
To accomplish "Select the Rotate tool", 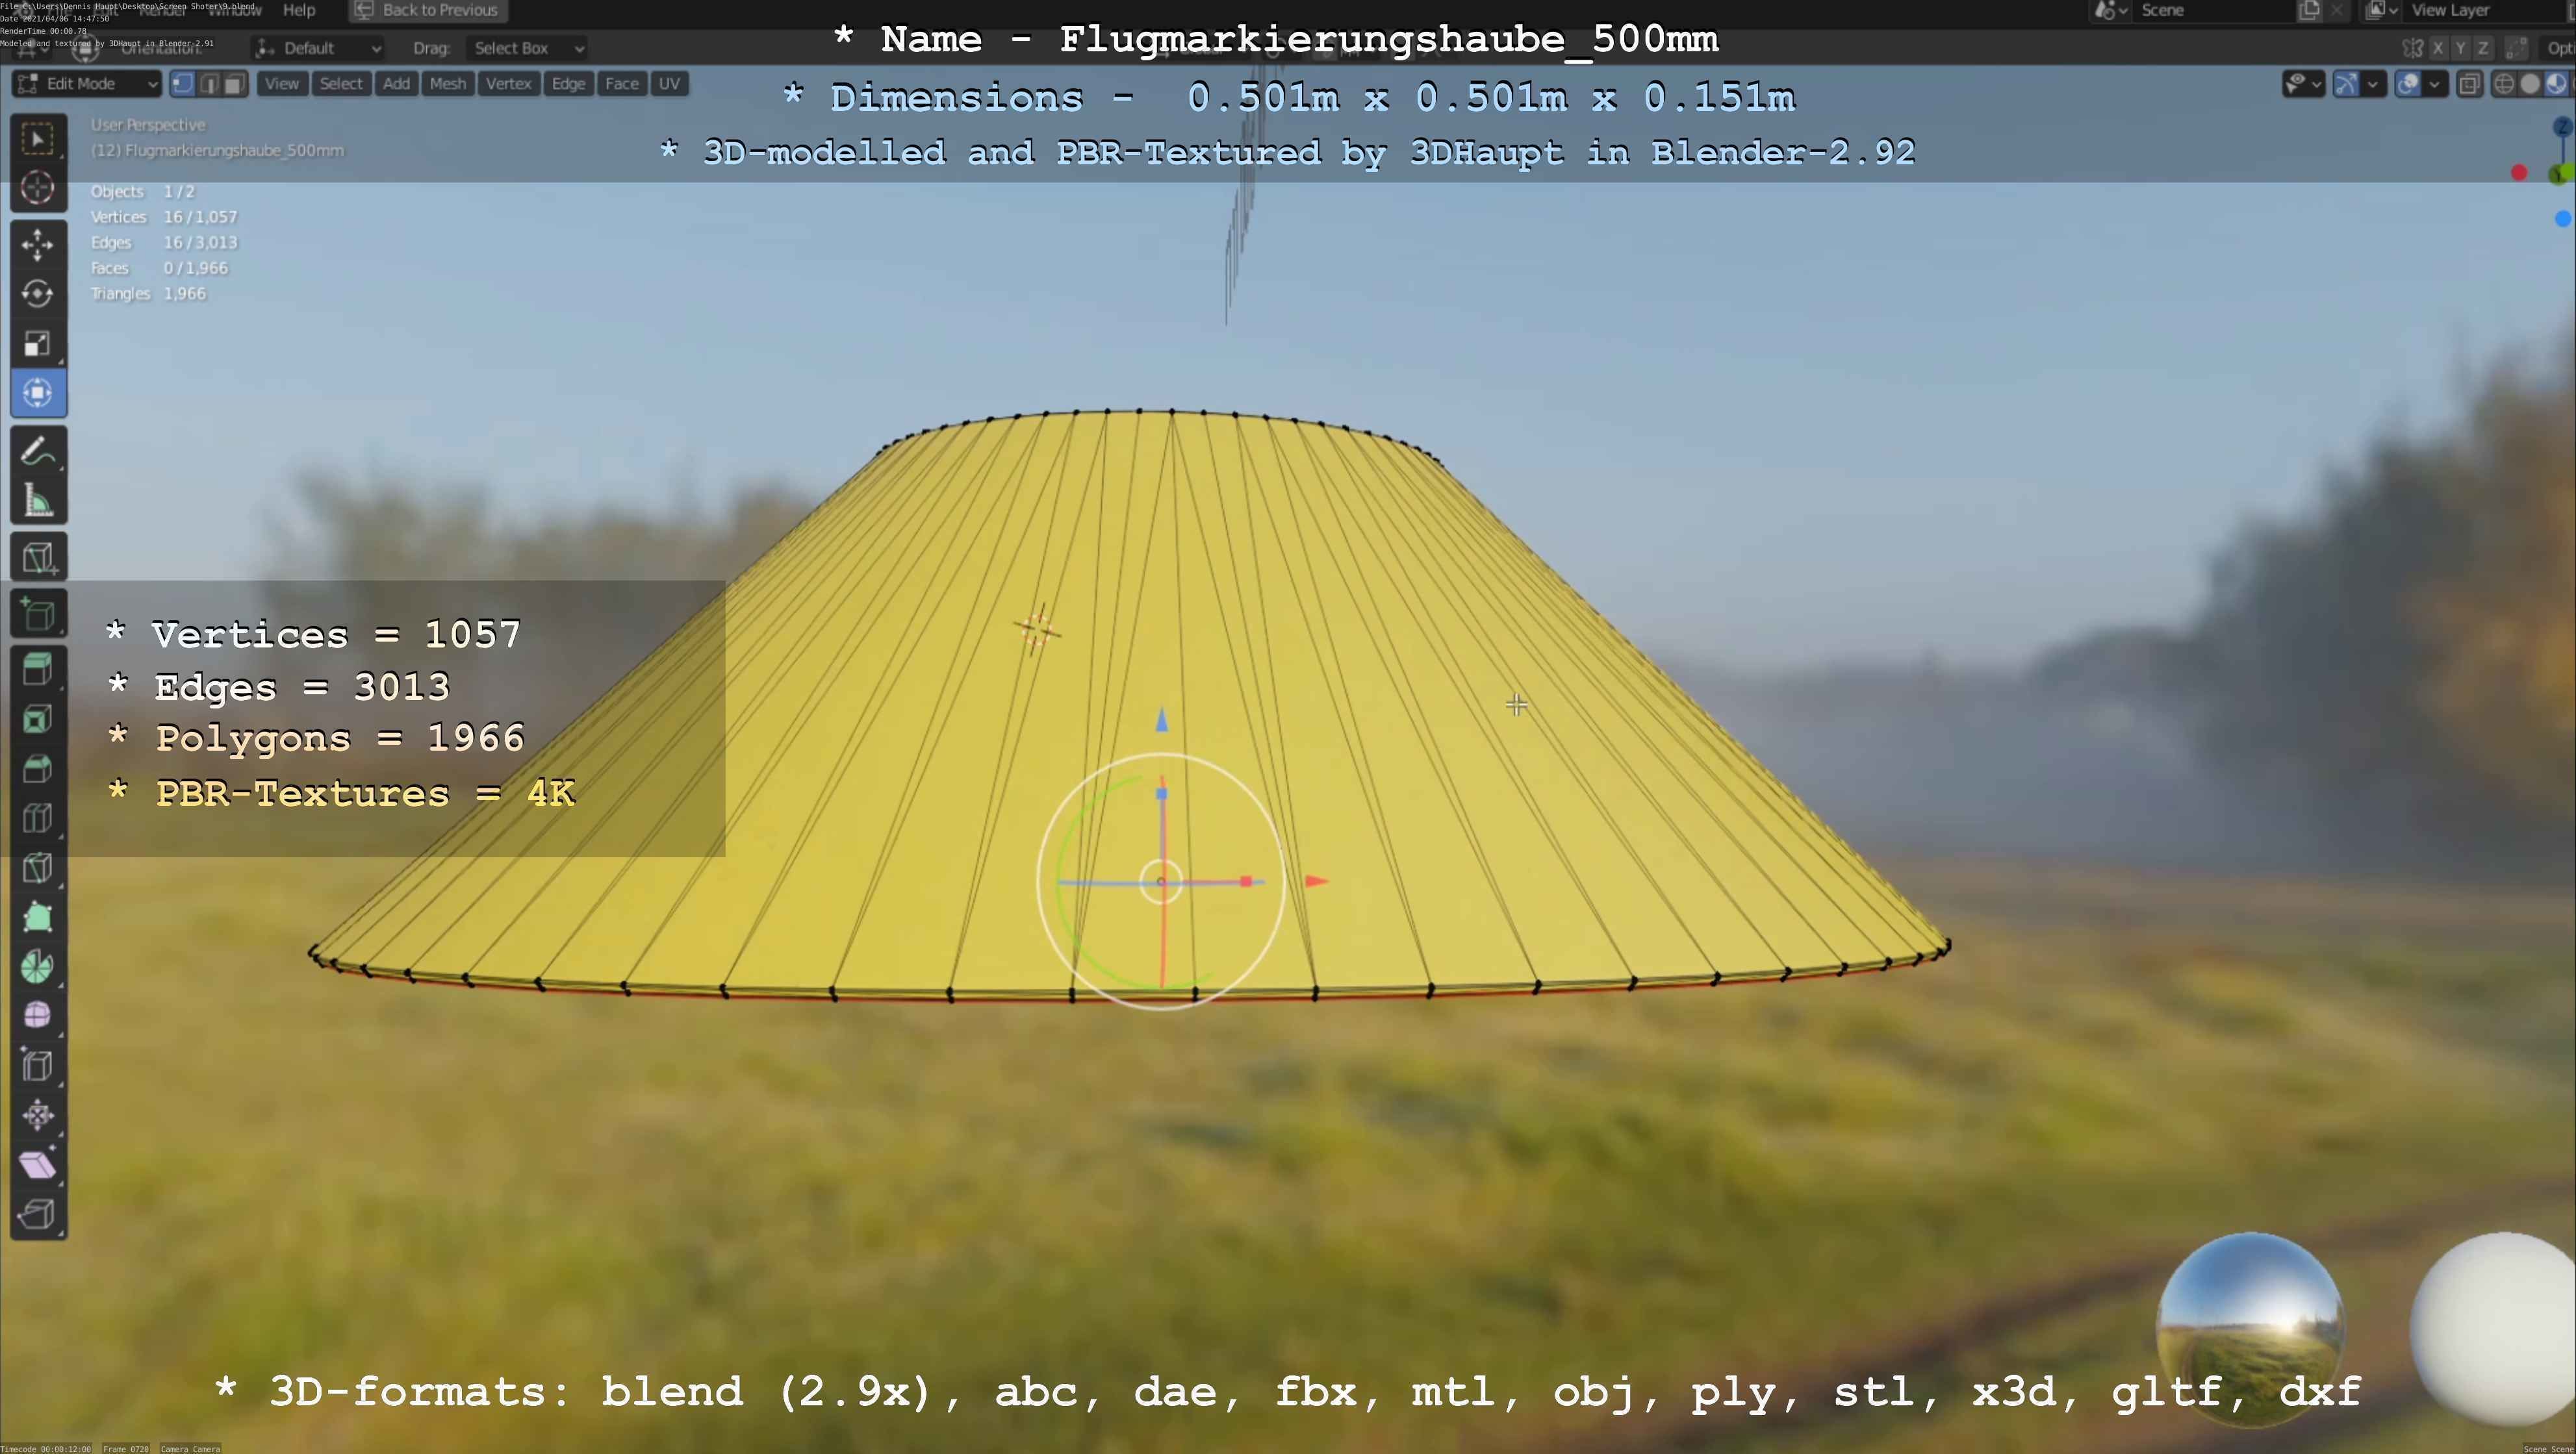I will click(x=38, y=294).
